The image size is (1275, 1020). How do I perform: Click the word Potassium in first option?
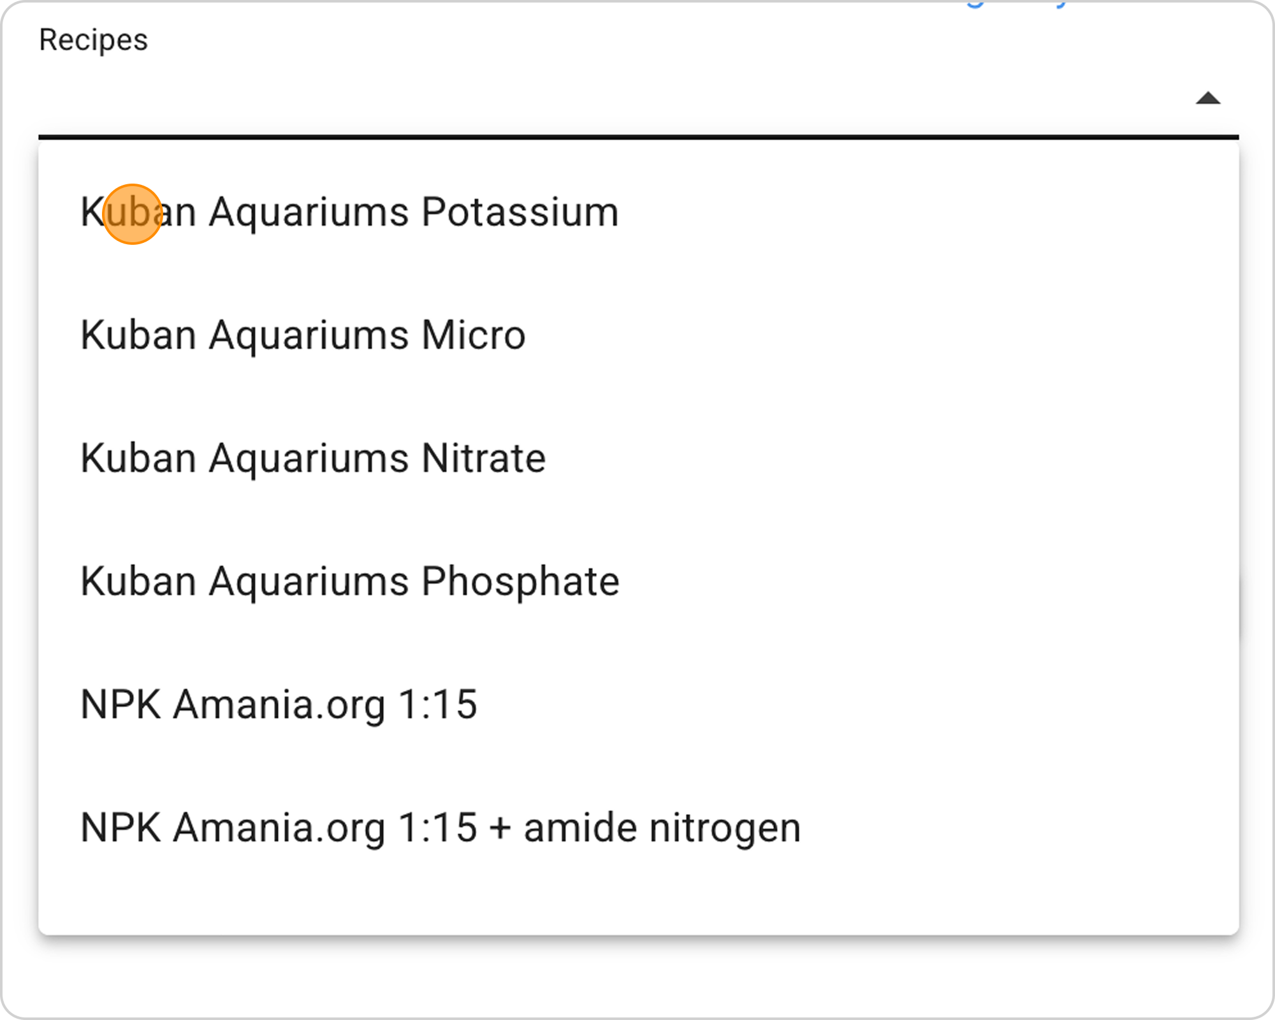click(520, 212)
